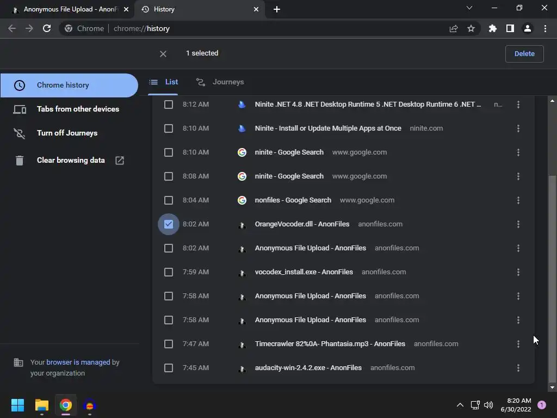
Task: Open the Chrome side panel icon
Action: coord(510,28)
